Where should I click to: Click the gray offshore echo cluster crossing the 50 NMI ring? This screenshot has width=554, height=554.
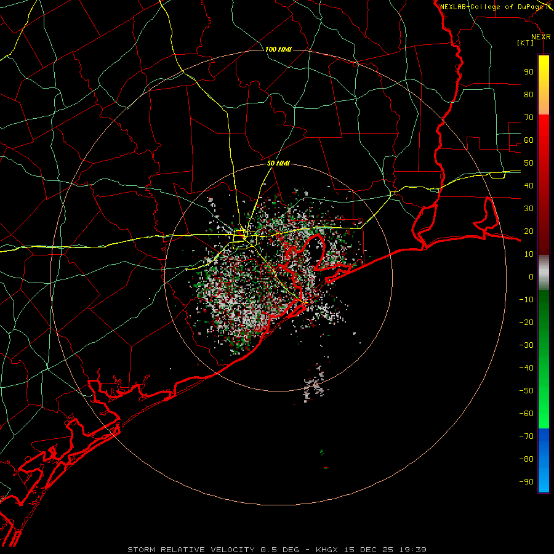click(314, 384)
